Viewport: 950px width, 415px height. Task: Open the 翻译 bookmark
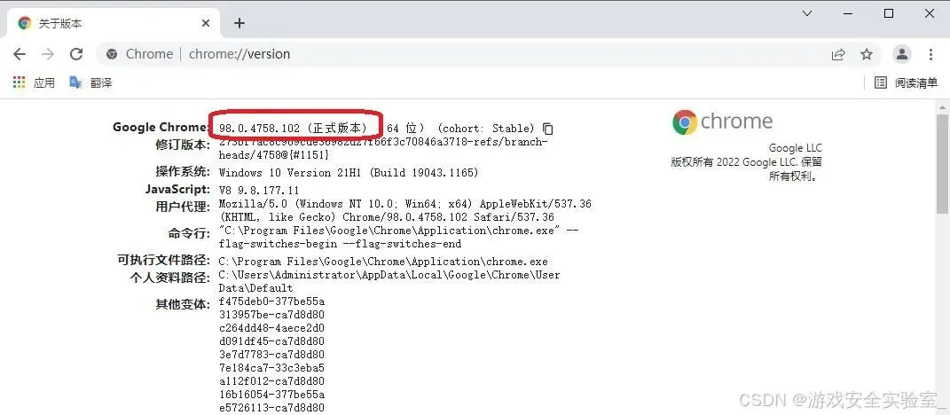point(90,82)
